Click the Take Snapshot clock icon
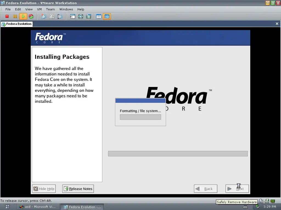The height and width of the screenshot is (210, 281). (44, 16)
